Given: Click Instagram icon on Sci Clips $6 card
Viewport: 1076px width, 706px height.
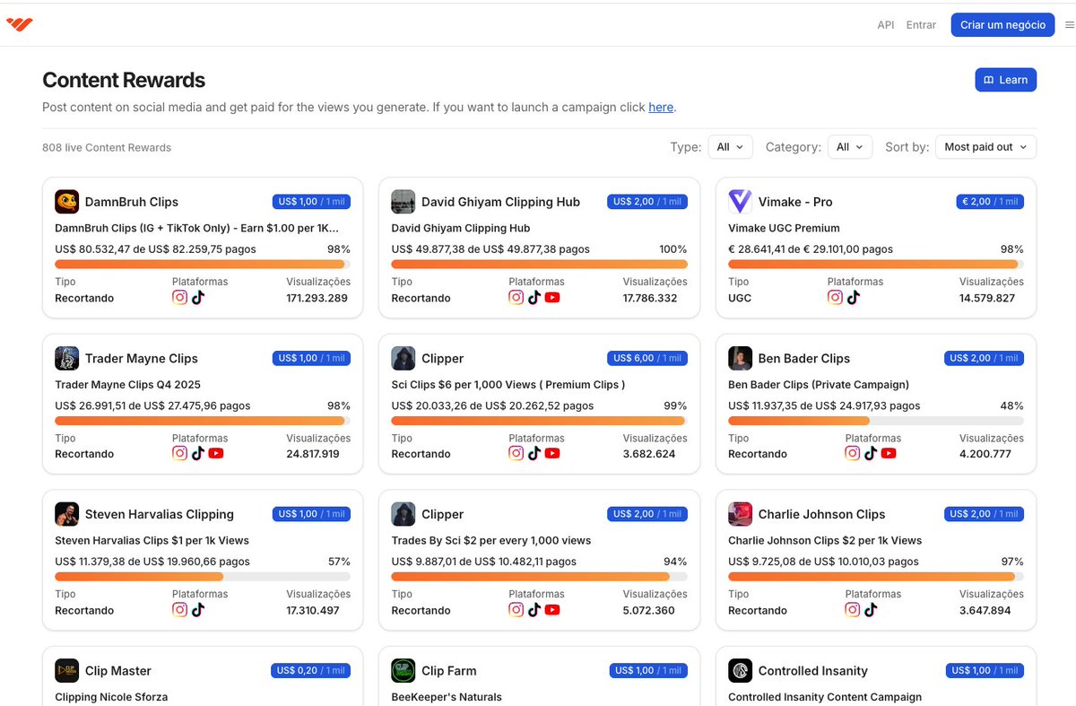Looking at the screenshot, I should [x=516, y=454].
